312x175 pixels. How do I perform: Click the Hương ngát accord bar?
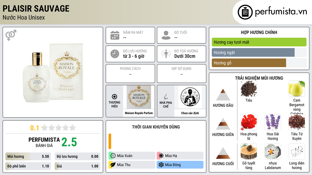tap(259, 53)
